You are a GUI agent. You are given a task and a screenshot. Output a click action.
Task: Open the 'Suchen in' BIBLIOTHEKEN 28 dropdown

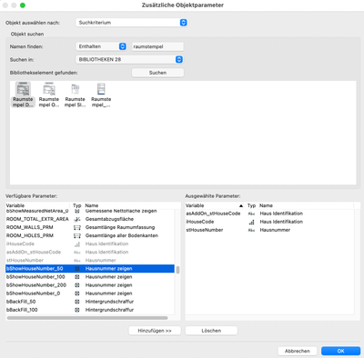129,59
